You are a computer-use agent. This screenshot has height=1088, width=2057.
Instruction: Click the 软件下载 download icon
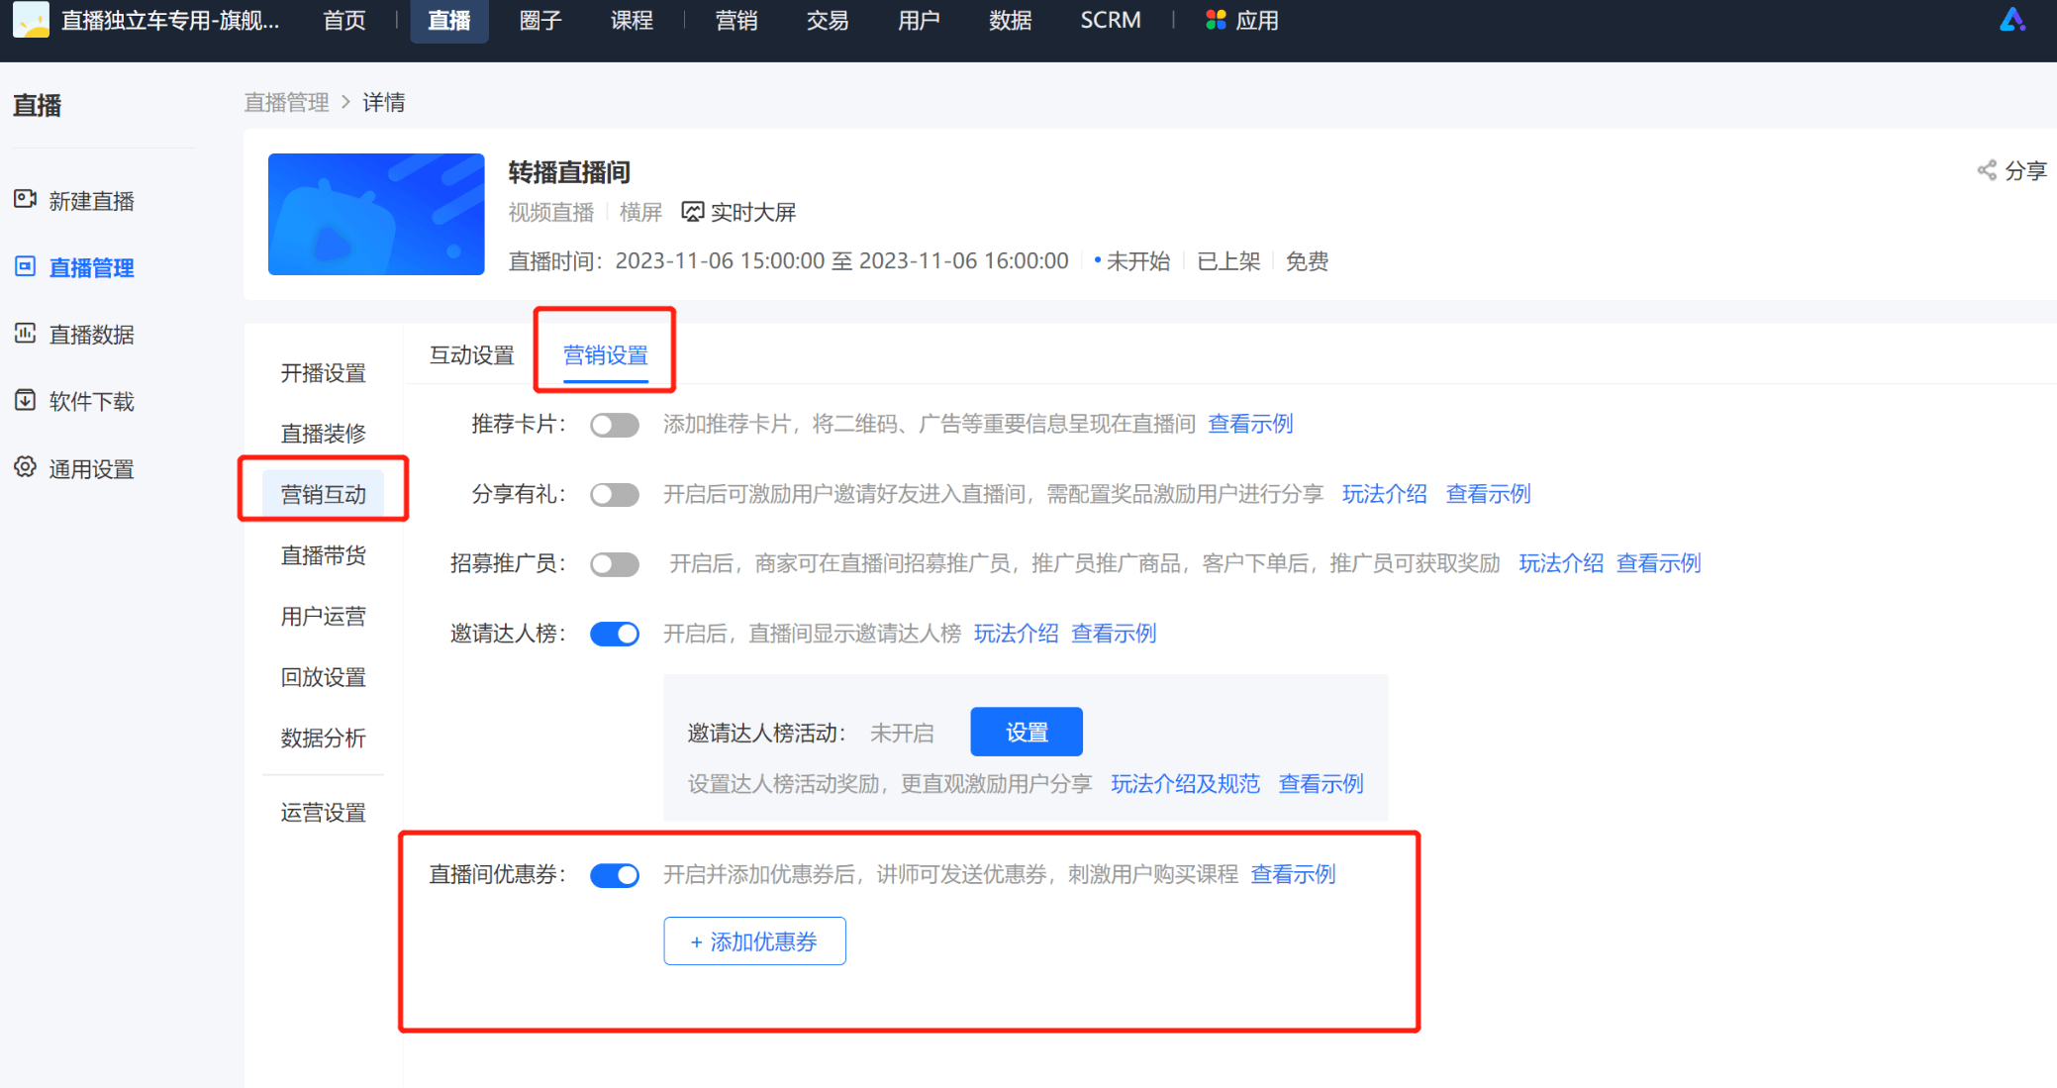26,400
